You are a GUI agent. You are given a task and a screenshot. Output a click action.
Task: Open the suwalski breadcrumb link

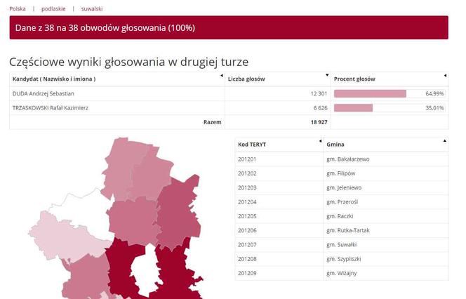(92, 9)
